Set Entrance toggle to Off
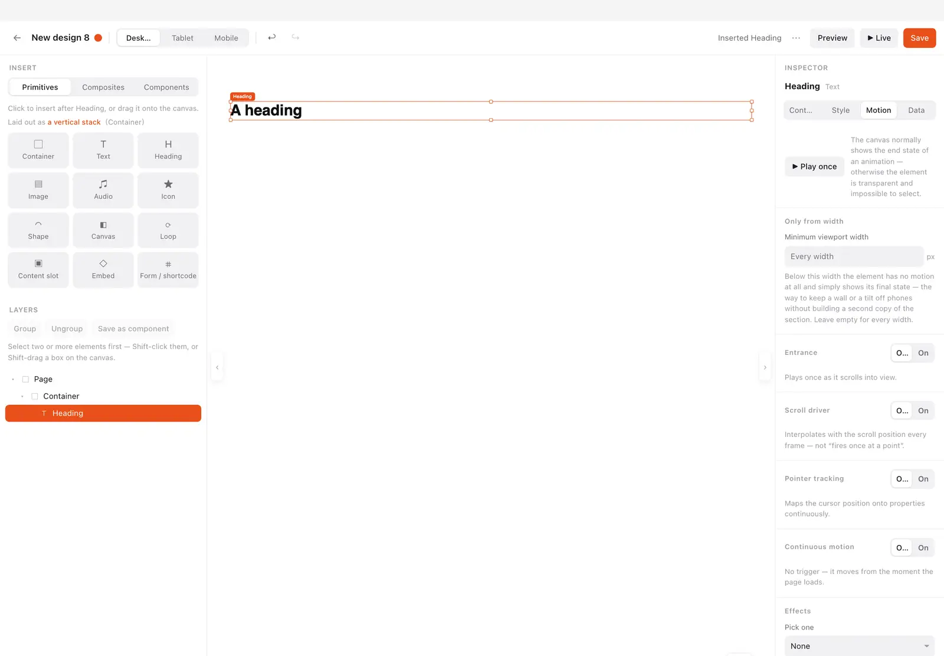The height and width of the screenshot is (656, 944). pos(902,353)
